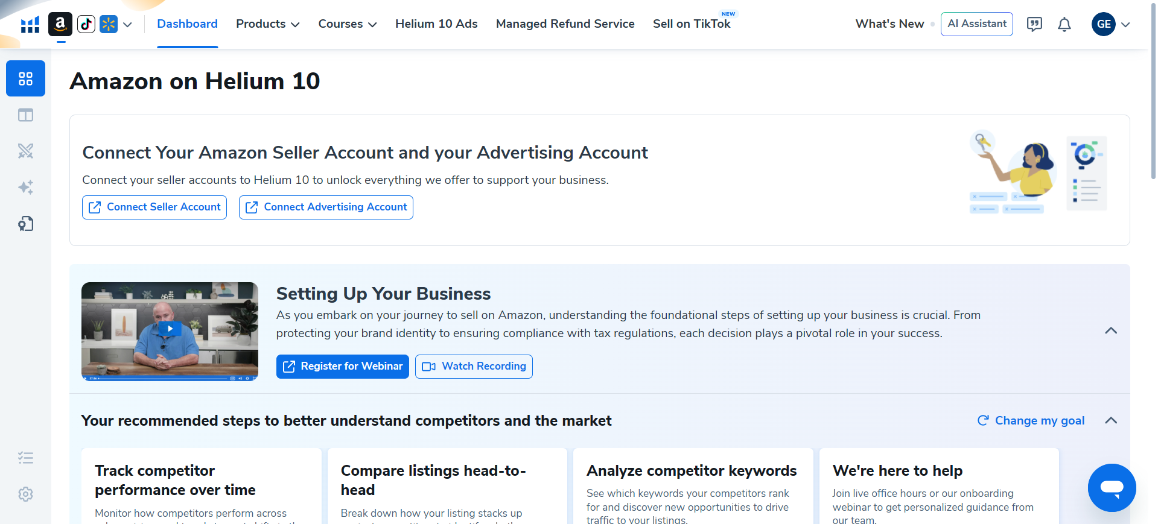Open Sell on TikTok page

click(692, 24)
